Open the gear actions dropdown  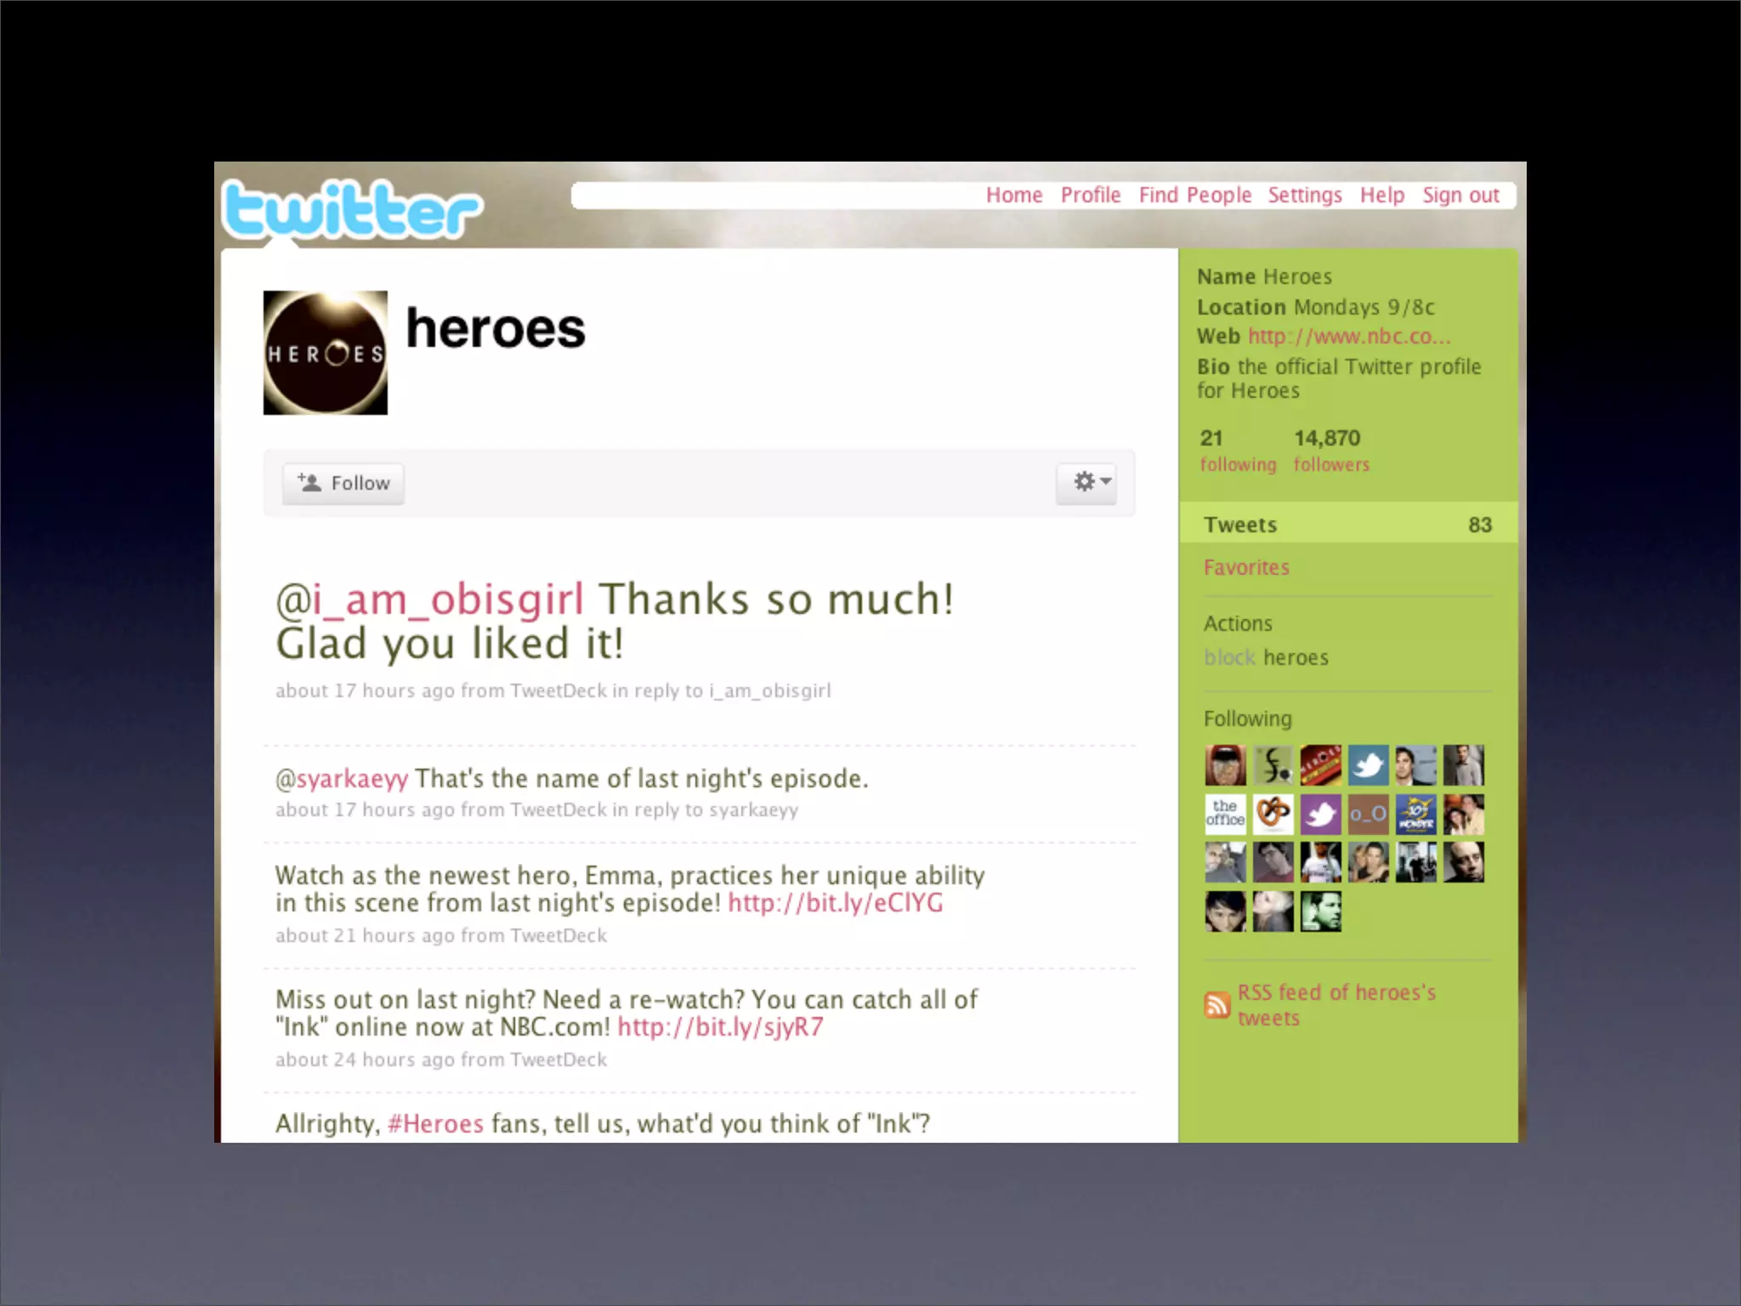click(1086, 482)
